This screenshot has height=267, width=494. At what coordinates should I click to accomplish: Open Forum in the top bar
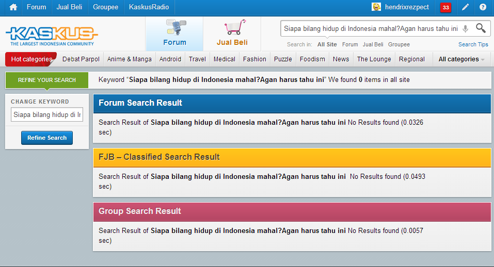tap(36, 7)
